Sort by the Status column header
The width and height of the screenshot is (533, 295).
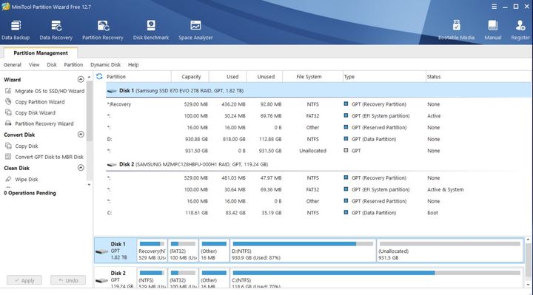click(x=477, y=77)
